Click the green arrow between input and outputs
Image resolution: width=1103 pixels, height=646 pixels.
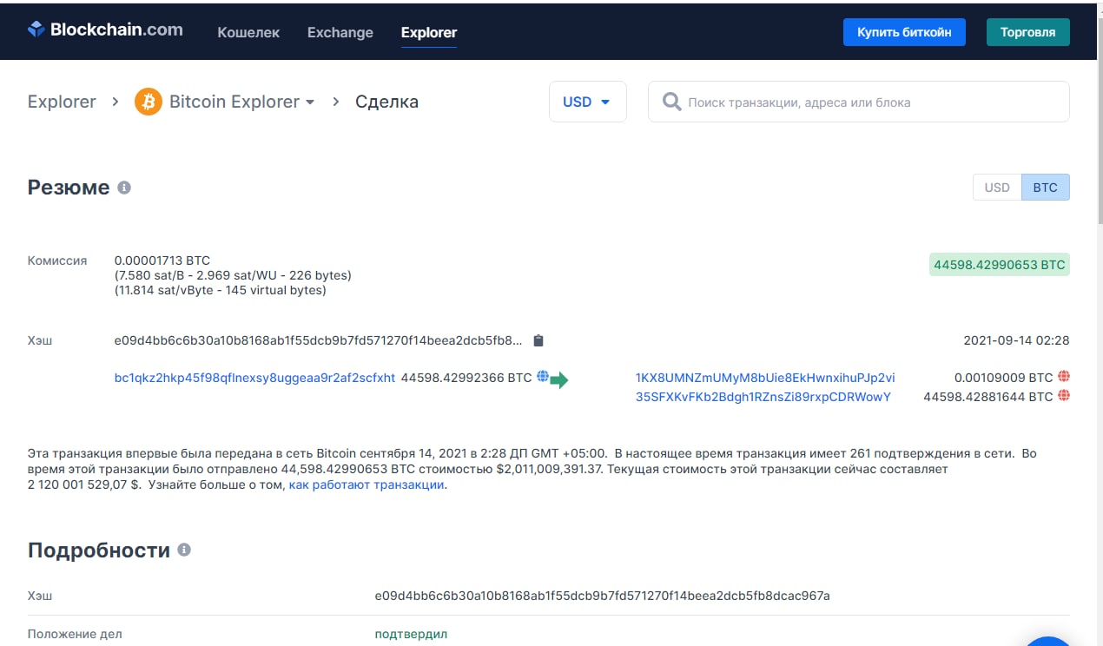[559, 379]
